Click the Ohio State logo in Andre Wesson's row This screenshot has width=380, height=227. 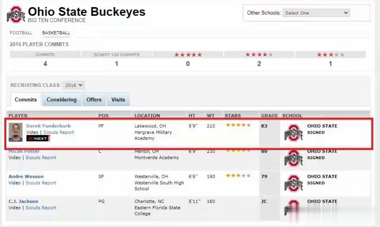293,183
